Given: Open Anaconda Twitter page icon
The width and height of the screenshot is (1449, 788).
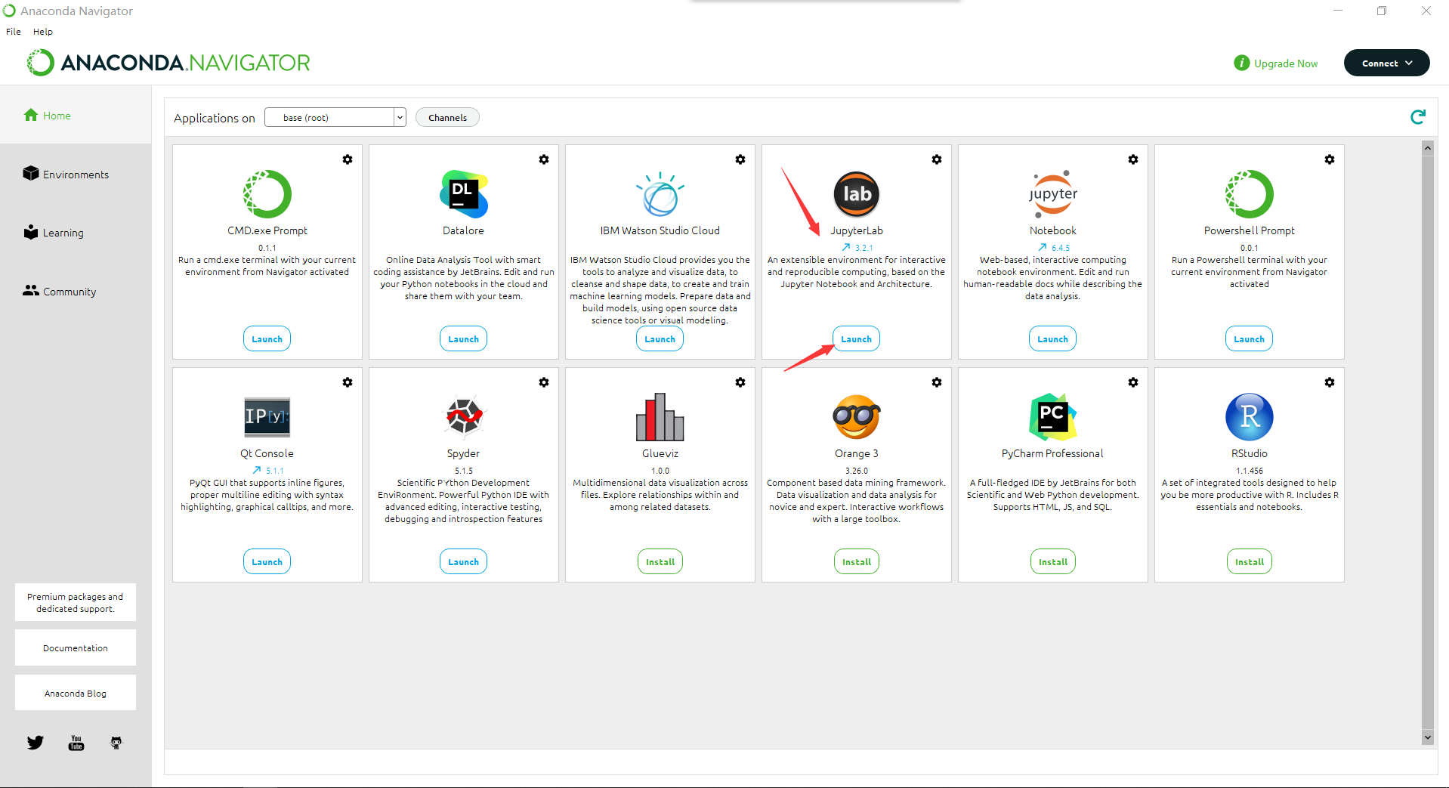Looking at the screenshot, I should coord(36,743).
